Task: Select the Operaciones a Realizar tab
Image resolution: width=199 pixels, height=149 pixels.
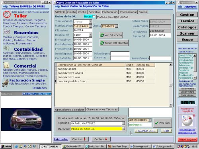Action: pyautogui.click(x=70, y=110)
